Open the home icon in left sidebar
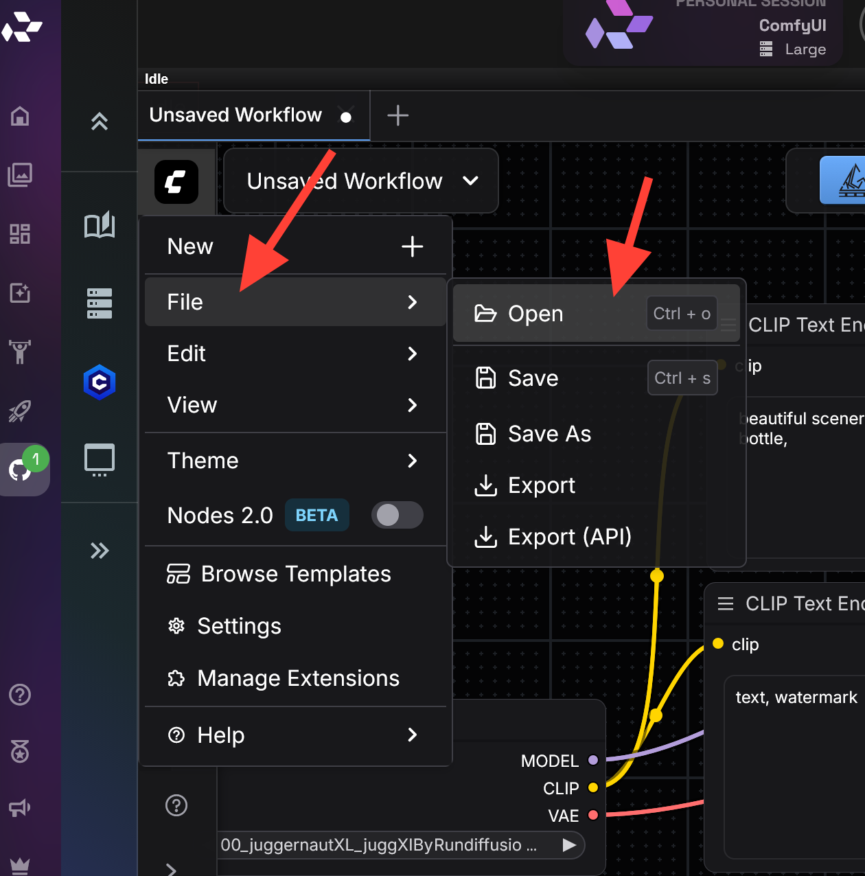The width and height of the screenshot is (865, 876). pyautogui.click(x=20, y=116)
